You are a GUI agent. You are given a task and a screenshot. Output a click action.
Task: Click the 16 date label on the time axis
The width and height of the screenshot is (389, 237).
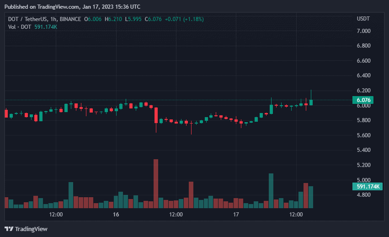116,215
